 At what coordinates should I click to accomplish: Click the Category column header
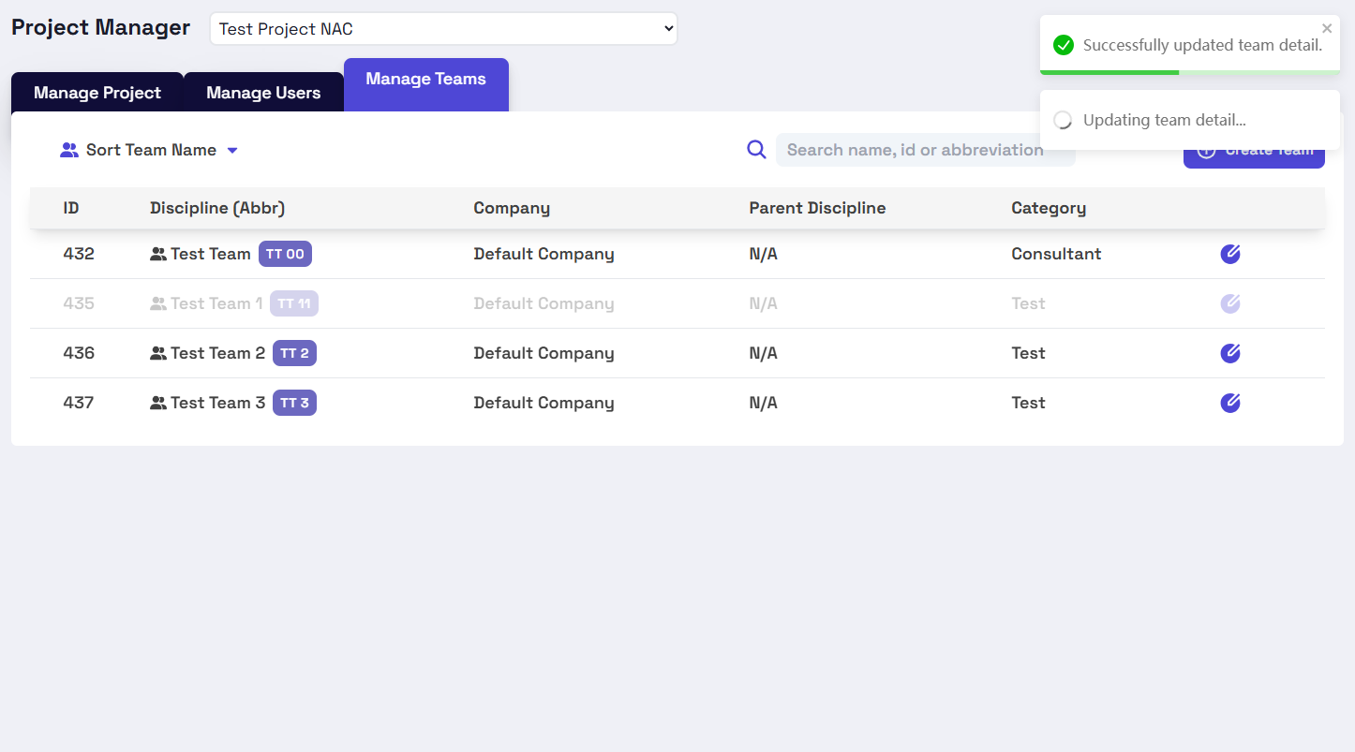coord(1049,208)
